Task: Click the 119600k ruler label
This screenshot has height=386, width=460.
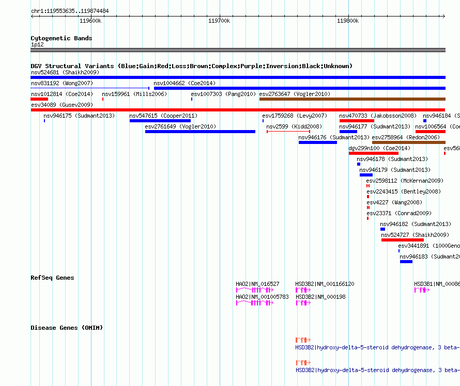Action: [x=90, y=21]
